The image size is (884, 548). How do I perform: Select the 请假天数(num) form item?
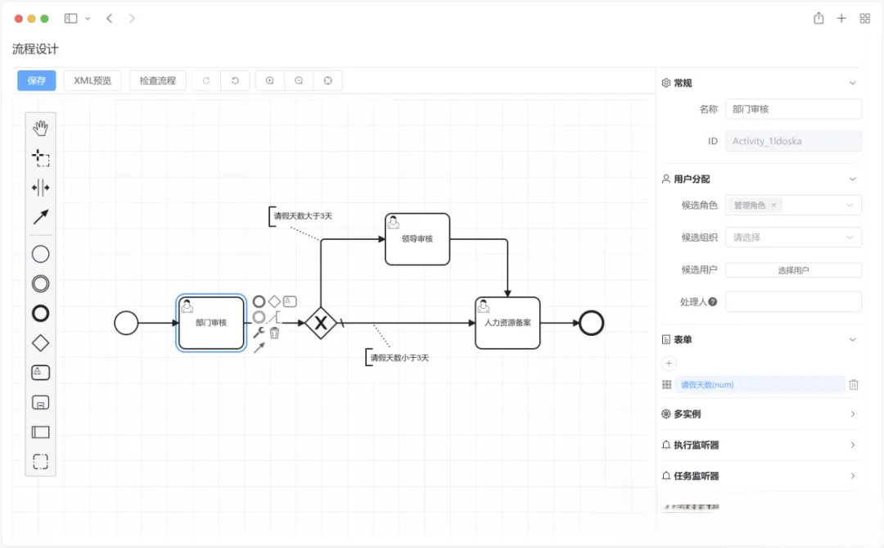[x=760, y=384]
